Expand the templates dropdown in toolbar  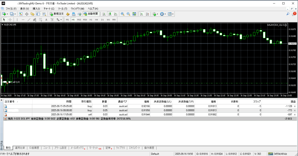click(173, 14)
